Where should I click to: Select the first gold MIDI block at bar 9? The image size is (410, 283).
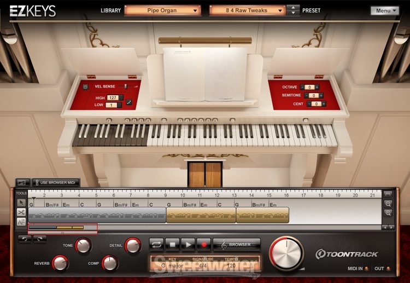201,215
